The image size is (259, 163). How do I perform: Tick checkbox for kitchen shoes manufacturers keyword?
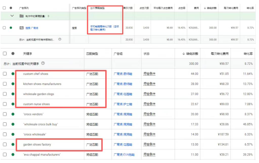point(5,84)
